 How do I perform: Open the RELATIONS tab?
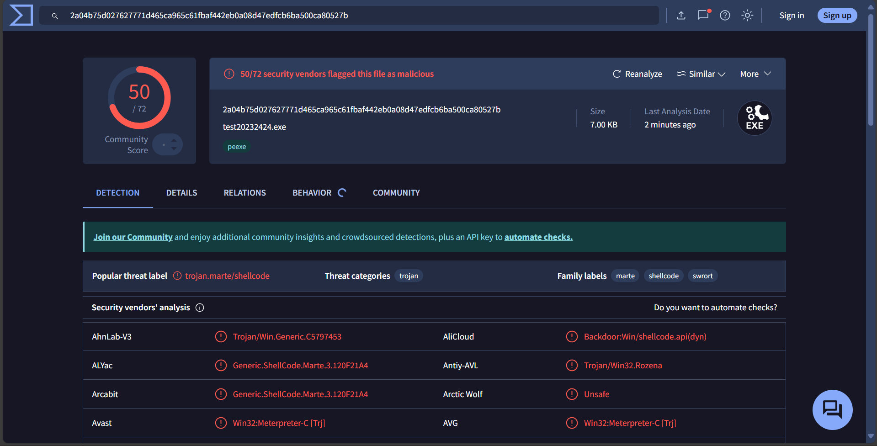point(244,193)
